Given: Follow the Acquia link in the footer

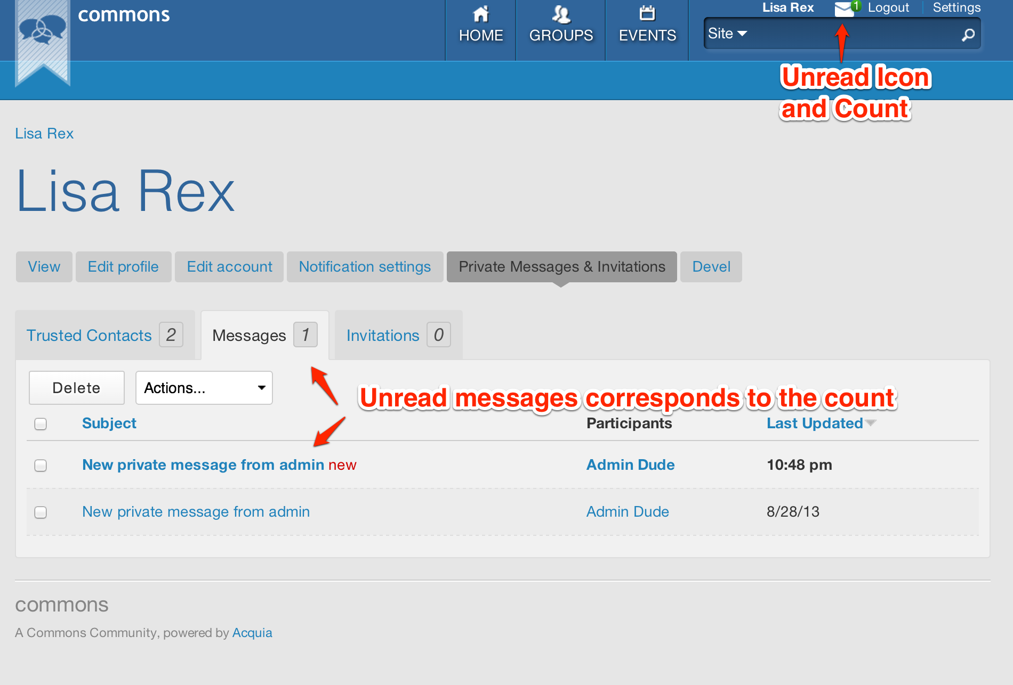Looking at the screenshot, I should (x=252, y=632).
